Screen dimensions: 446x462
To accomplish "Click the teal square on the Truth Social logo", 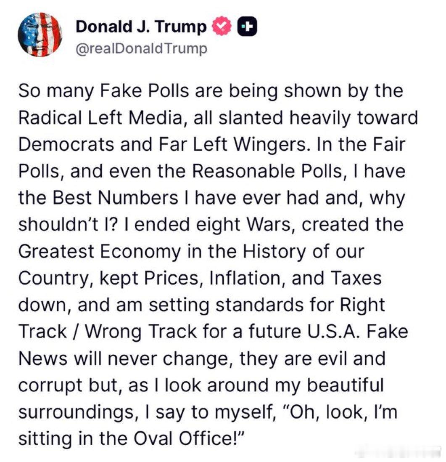I will (243, 26).
